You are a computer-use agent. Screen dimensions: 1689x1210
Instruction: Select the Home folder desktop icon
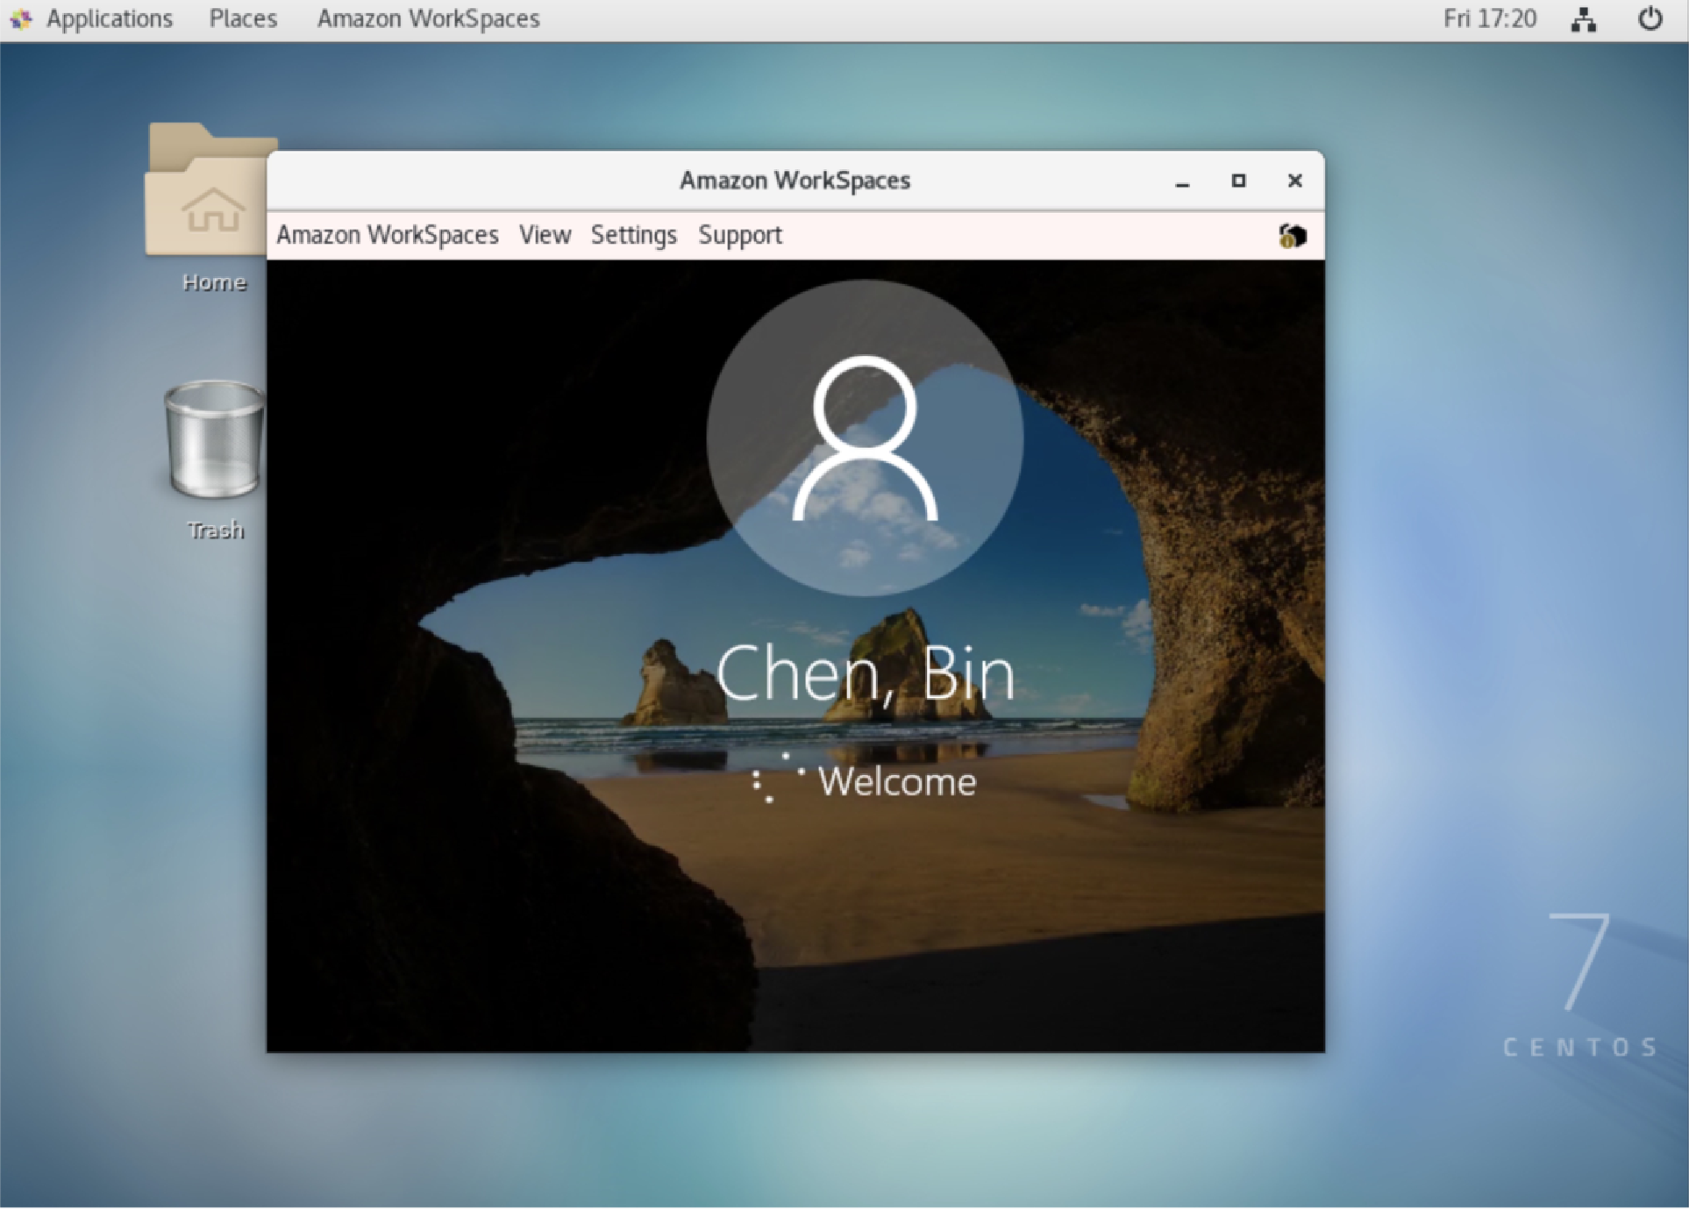pos(211,208)
